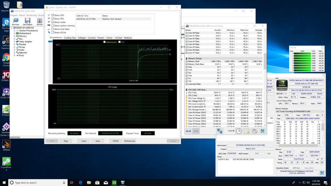Uncheck Stress CPU checkbox
The width and height of the screenshot is (331, 186).
(x=53, y=15)
